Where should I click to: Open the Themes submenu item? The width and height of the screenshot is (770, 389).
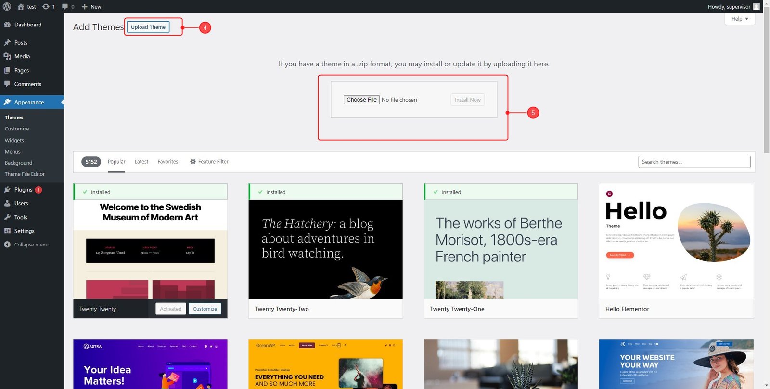click(x=14, y=117)
